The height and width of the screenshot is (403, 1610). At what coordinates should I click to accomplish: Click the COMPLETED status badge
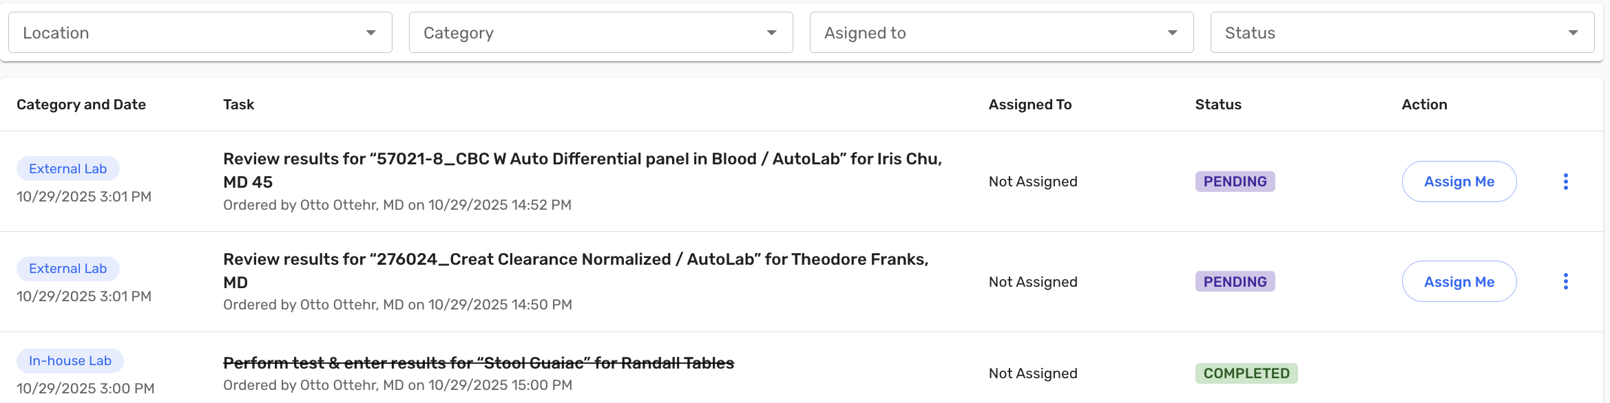[x=1246, y=373]
